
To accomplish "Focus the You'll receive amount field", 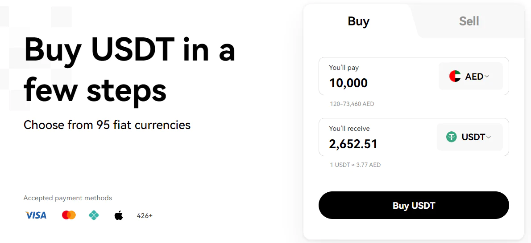I will coord(377,137).
